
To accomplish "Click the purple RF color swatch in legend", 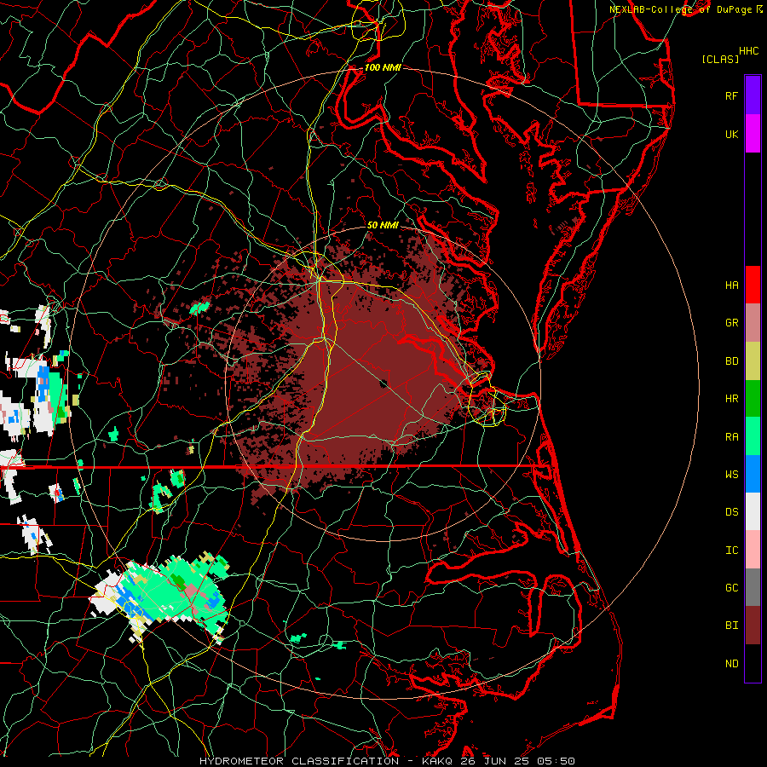I will (x=753, y=95).
